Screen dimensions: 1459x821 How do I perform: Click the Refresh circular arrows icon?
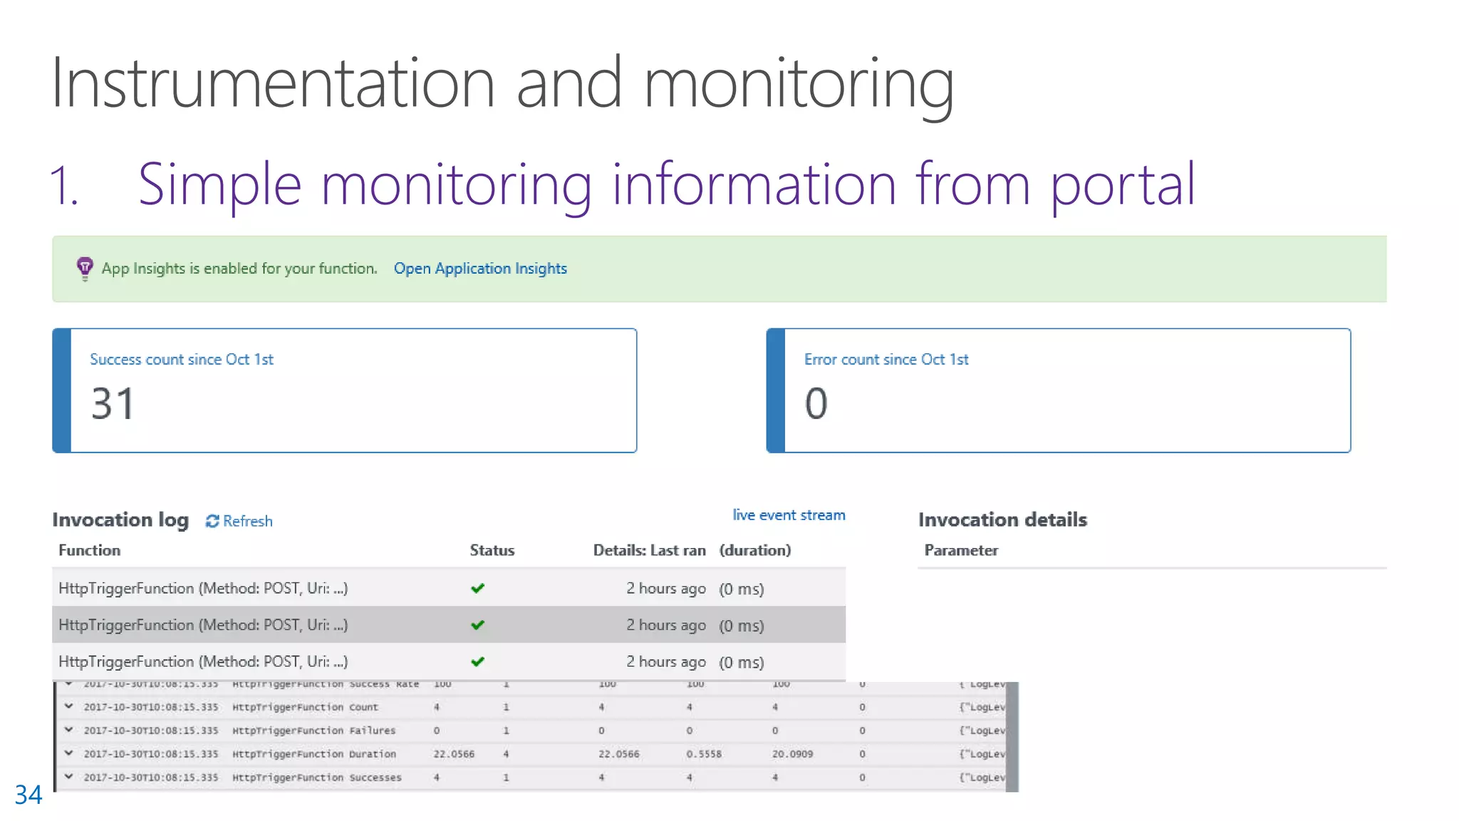click(x=212, y=521)
